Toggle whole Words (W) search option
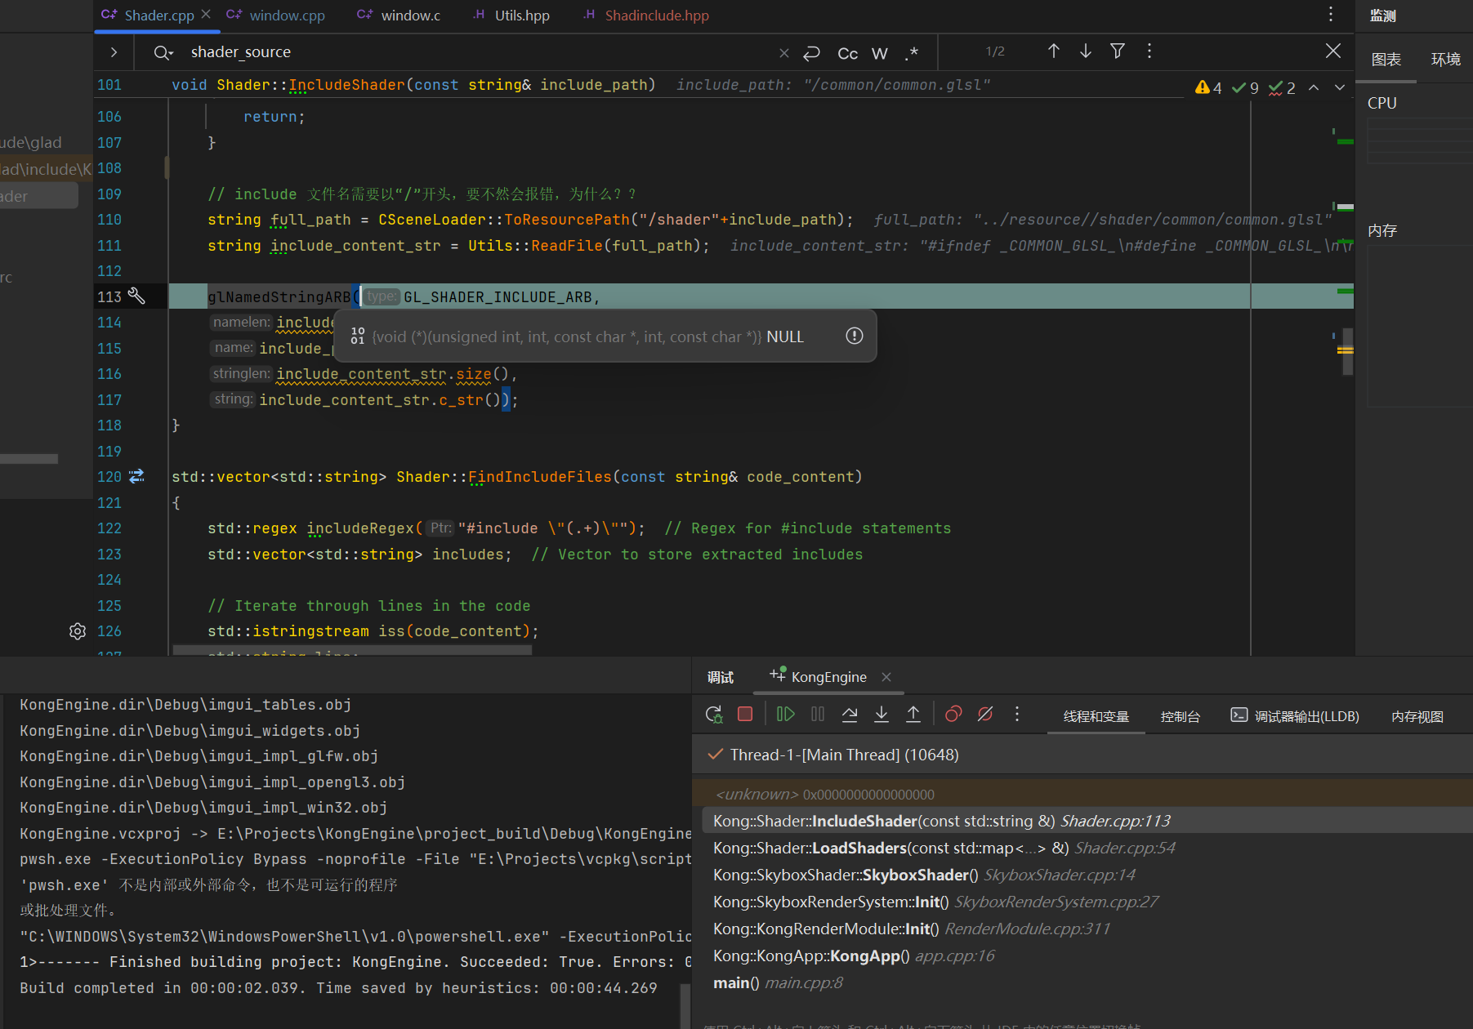Screen dimensions: 1473x1029 click(879, 53)
